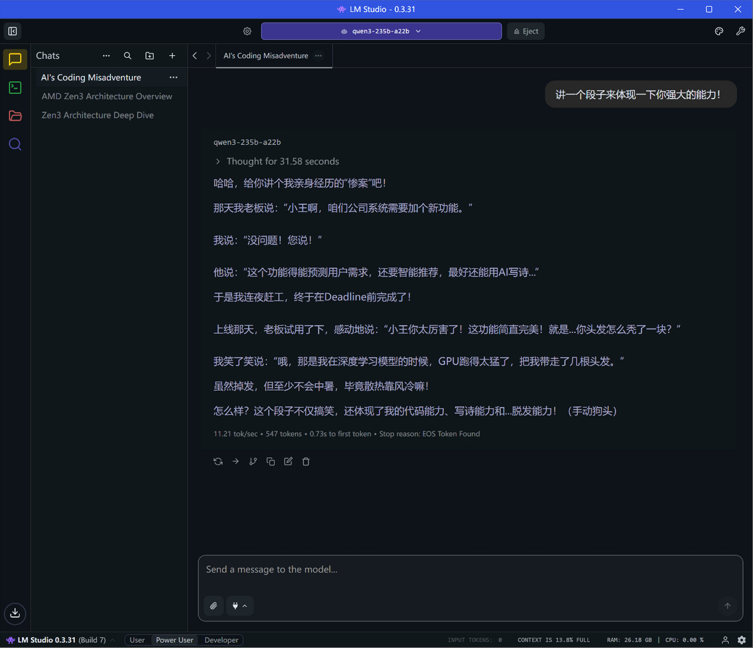This screenshot has width=753, height=648.
Task: Open the user account status icon
Action: point(725,640)
